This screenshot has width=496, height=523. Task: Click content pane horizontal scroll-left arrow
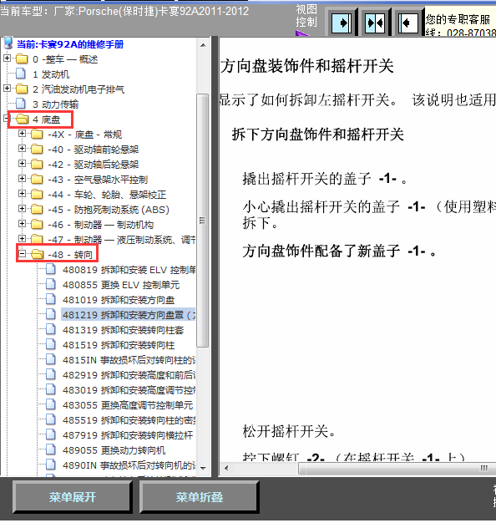(226, 468)
